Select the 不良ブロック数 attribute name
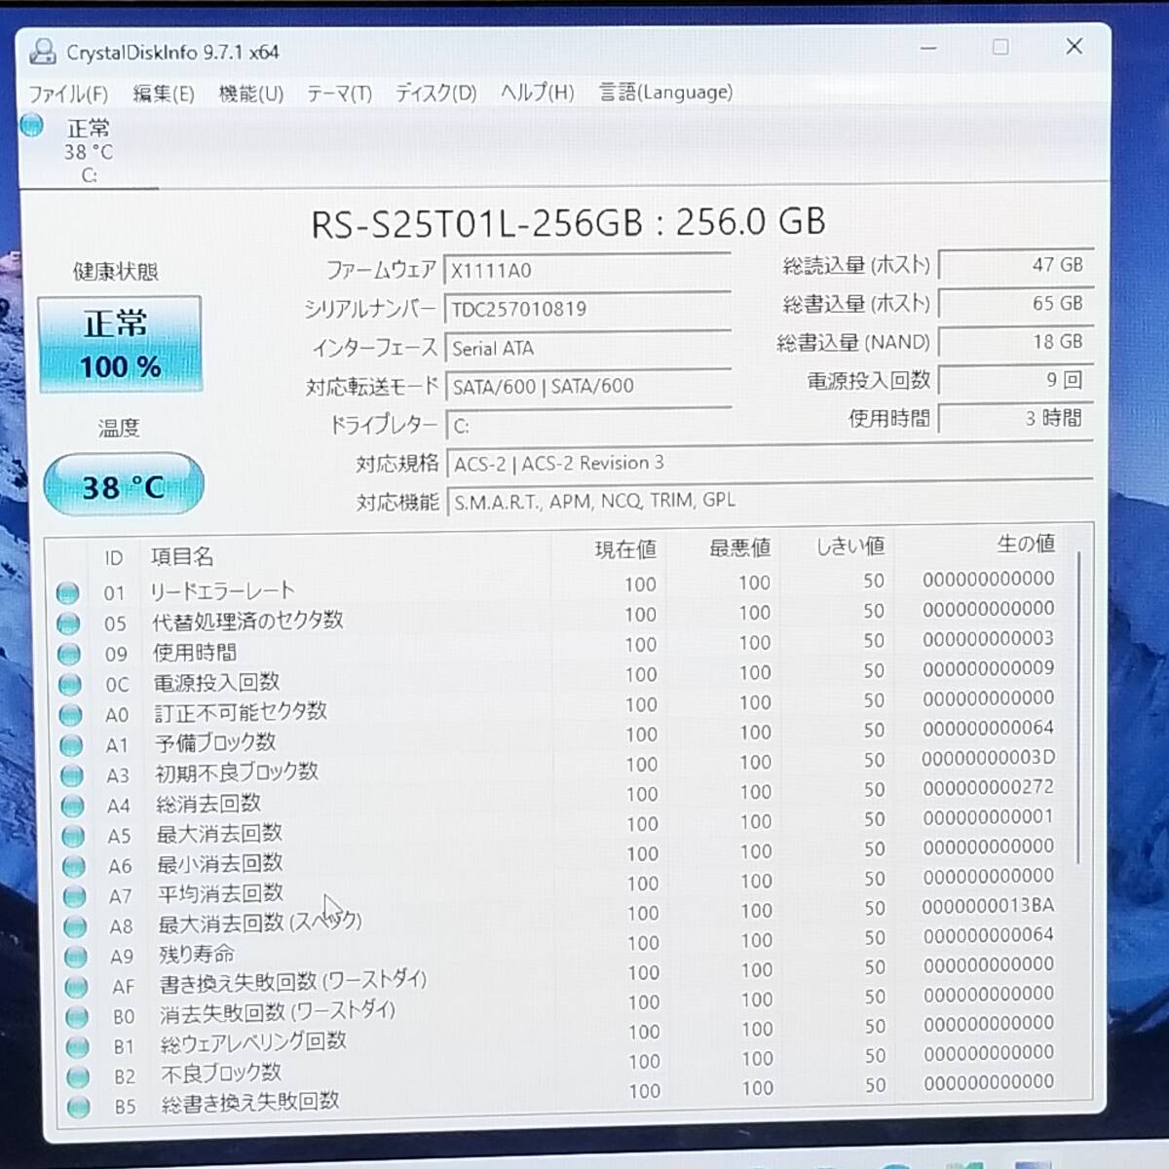Screen dimensions: 1169x1169 point(221,1073)
